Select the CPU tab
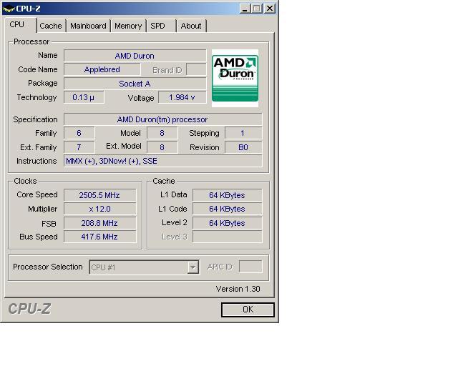The height and width of the screenshot is (366, 458). 20,25
